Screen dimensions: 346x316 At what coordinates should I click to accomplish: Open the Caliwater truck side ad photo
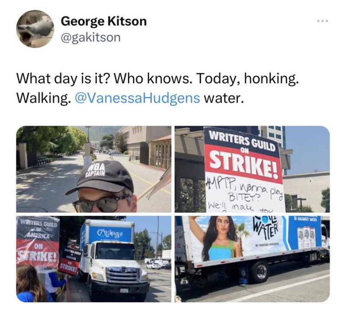(x=252, y=259)
